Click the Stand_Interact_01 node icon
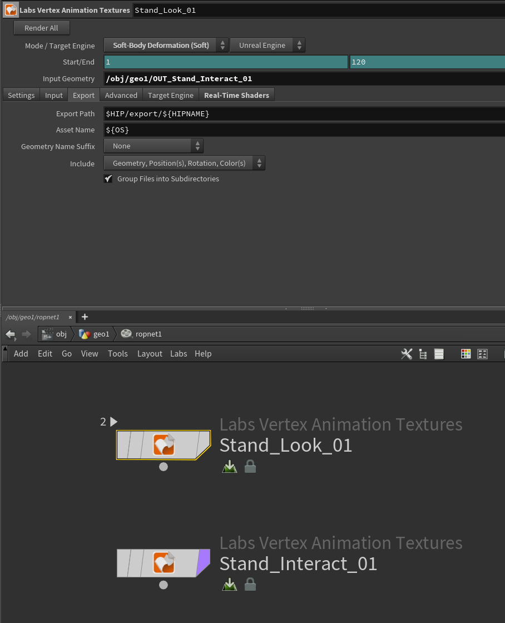Image resolution: width=505 pixels, height=623 pixels. (x=164, y=563)
